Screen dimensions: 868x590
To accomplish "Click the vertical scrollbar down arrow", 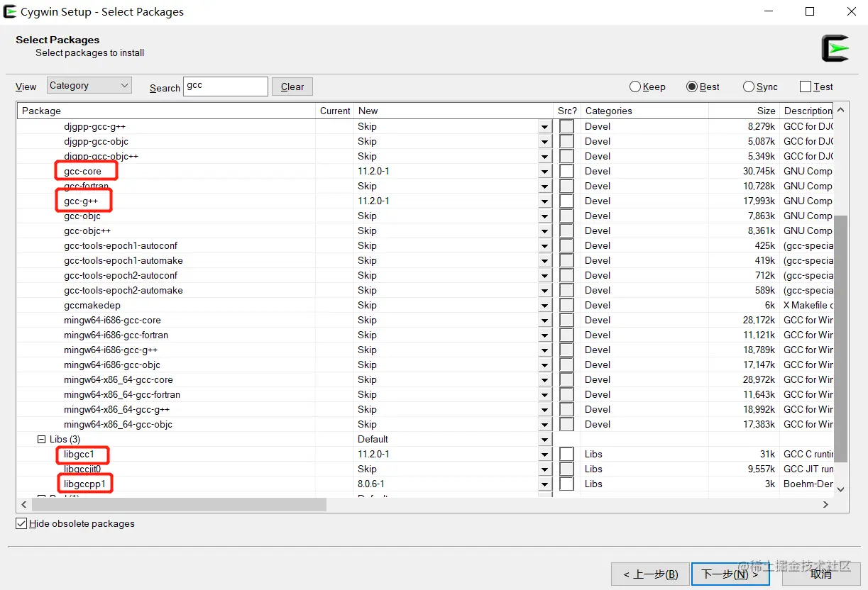I will coord(840,489).
